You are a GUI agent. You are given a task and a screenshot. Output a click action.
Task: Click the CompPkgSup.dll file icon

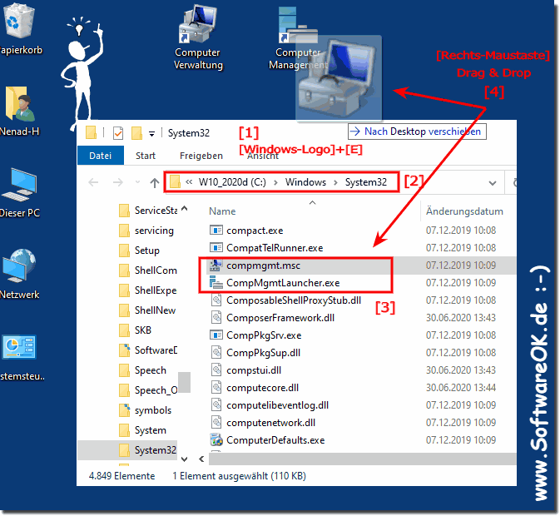(216, 353)
